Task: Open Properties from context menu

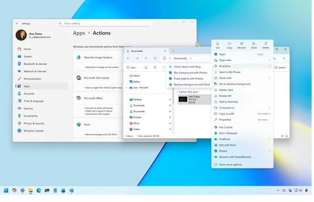Action: coord(242,120)
